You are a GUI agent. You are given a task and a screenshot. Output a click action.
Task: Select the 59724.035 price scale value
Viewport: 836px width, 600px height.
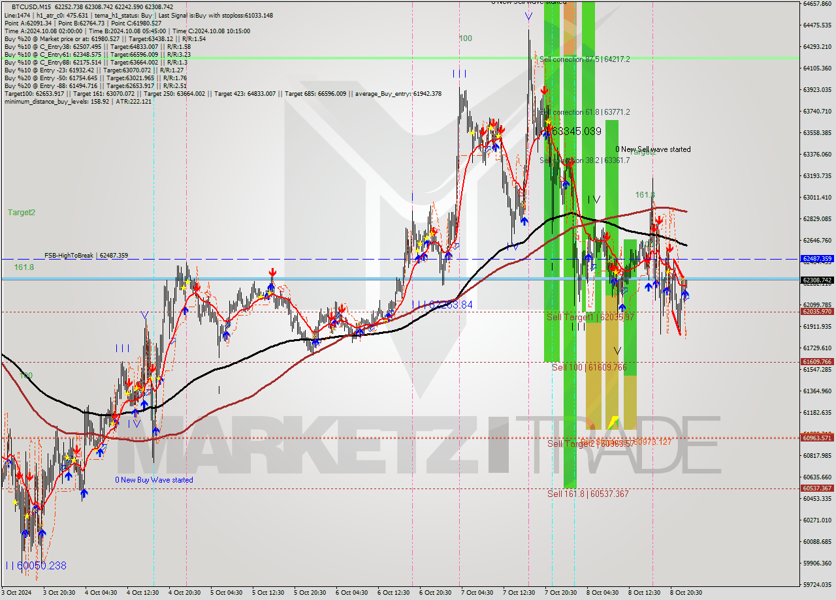(x=817, y=584)
